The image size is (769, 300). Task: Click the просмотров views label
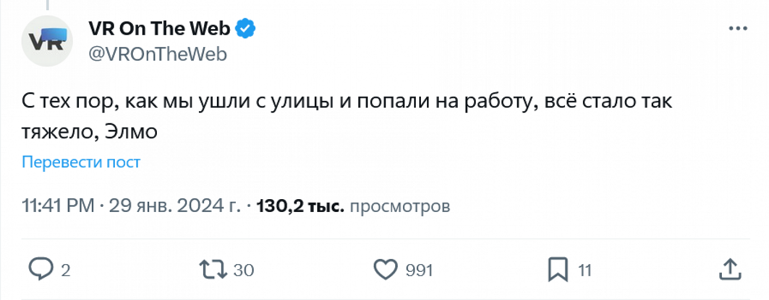tap(399, 206)
